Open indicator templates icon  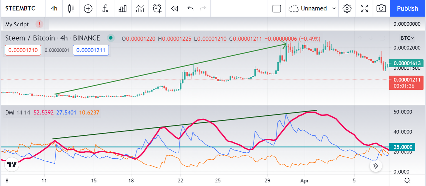click(140, 8)
